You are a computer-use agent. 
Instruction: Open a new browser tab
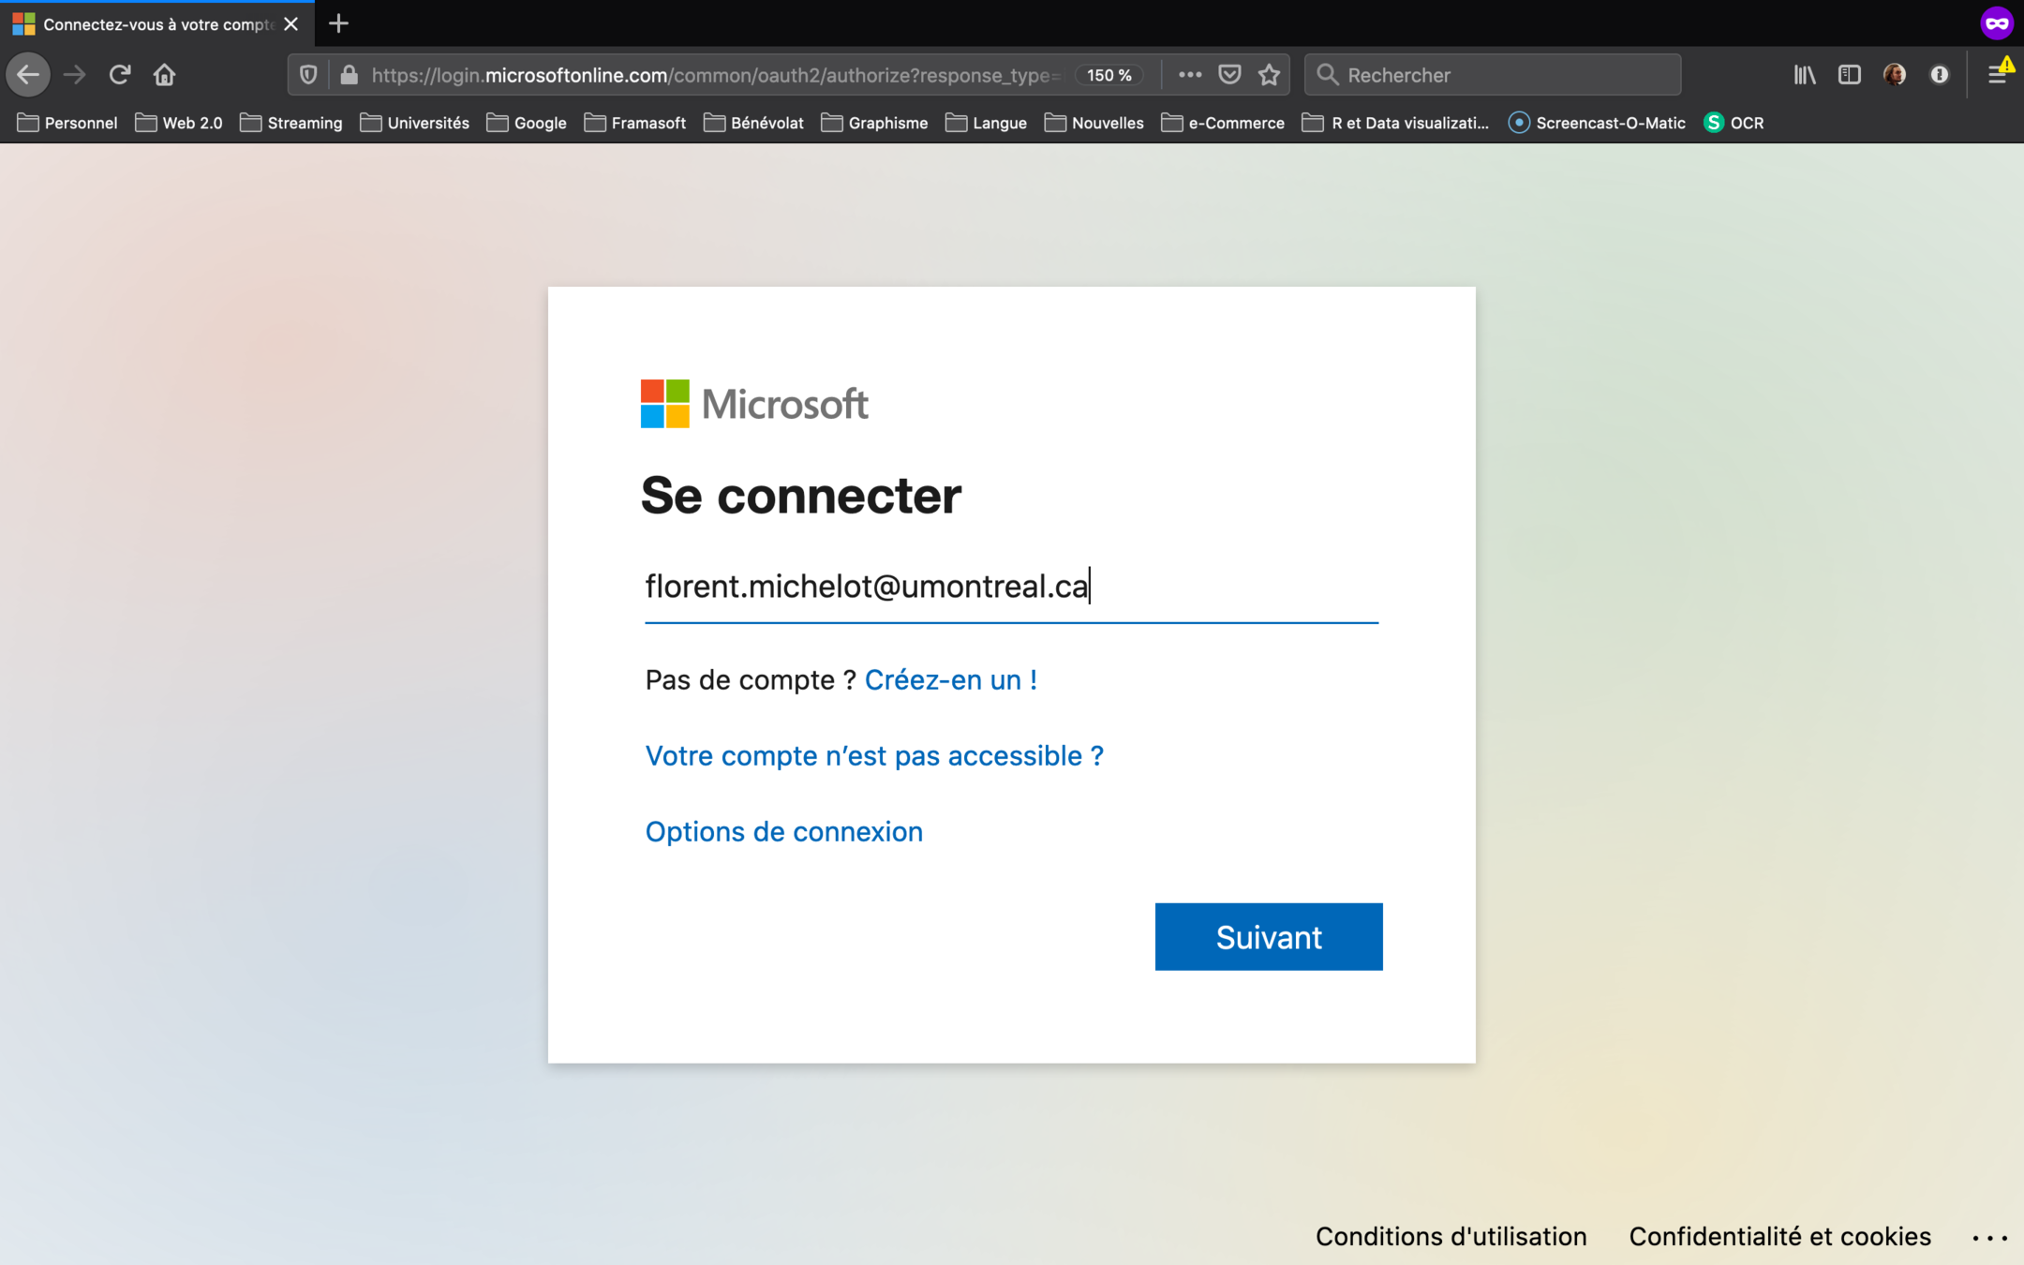339,23
